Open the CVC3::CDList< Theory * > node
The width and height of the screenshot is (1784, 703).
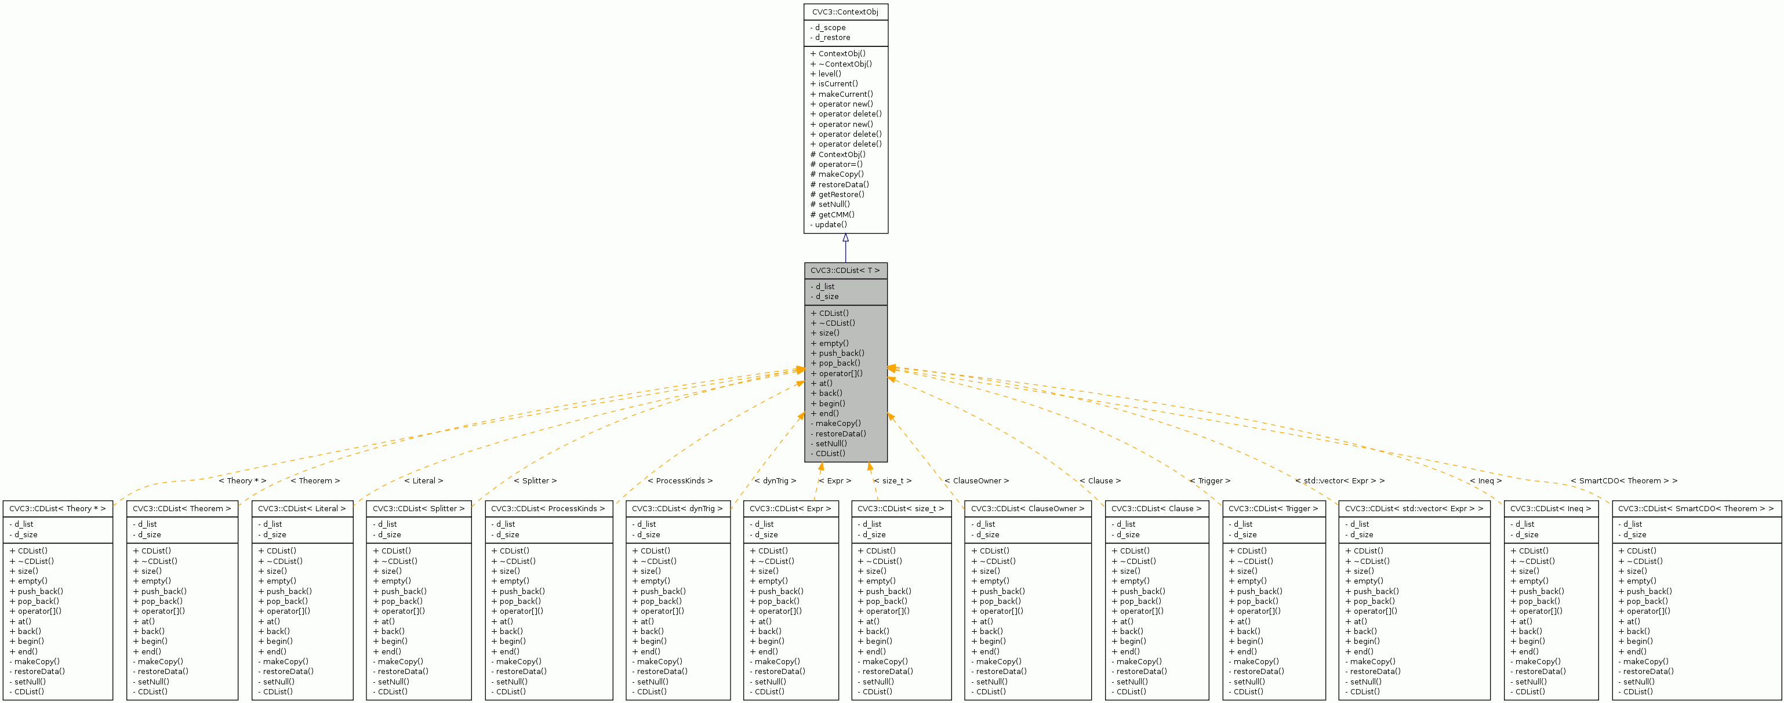pos(58,508)
